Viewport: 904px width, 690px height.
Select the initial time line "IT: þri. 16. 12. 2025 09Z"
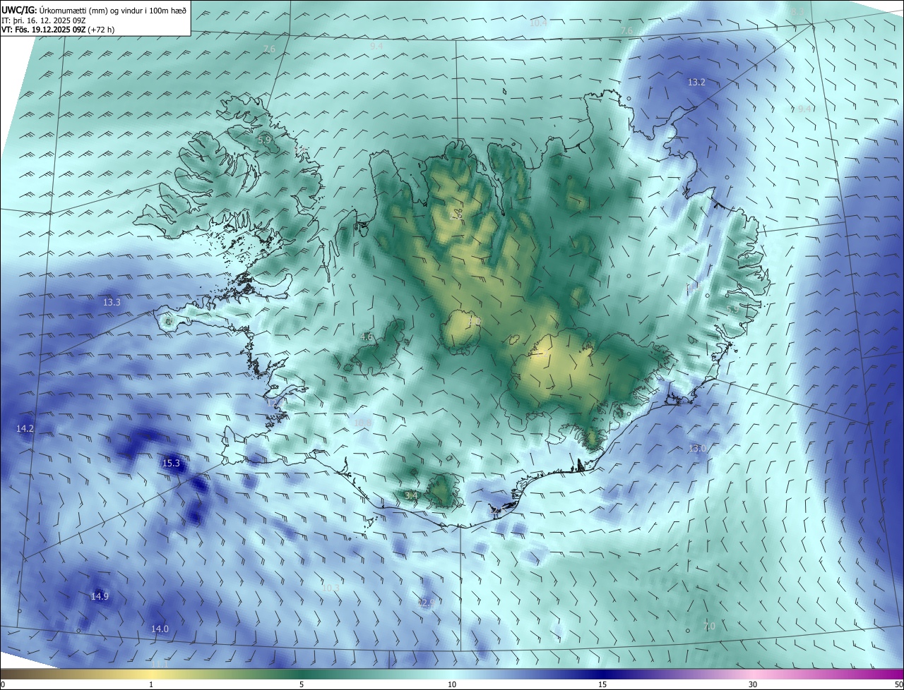click(43, 20)
